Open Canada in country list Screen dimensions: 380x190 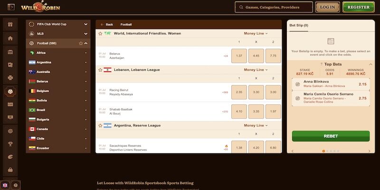click(58, 129)
